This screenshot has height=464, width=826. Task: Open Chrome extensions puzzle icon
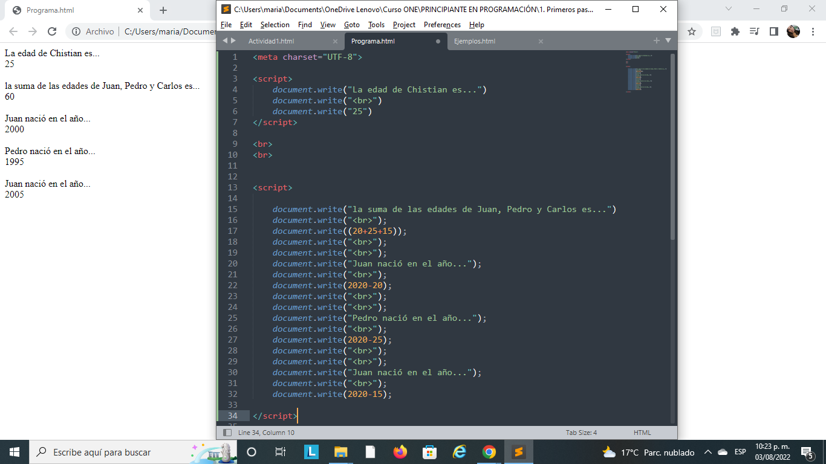[x=735, y=31]
